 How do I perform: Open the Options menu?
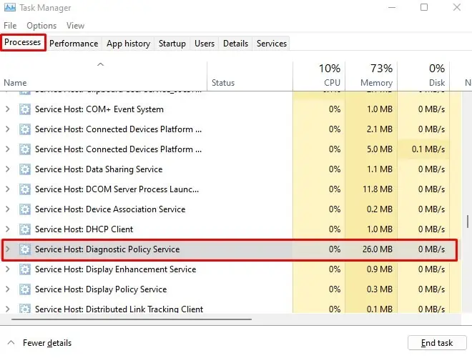(x=41, y=26)
